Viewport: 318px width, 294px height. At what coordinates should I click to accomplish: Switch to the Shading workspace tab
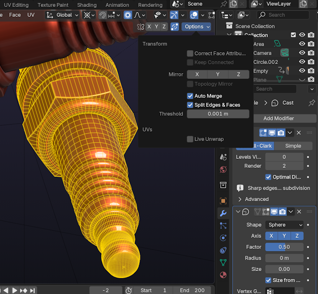(87, 5)
